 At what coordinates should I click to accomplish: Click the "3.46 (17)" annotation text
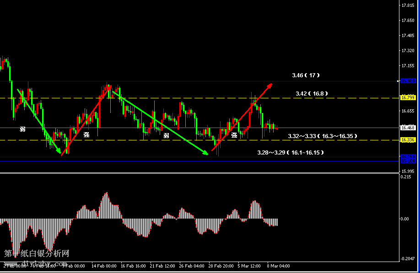point(306,75)
